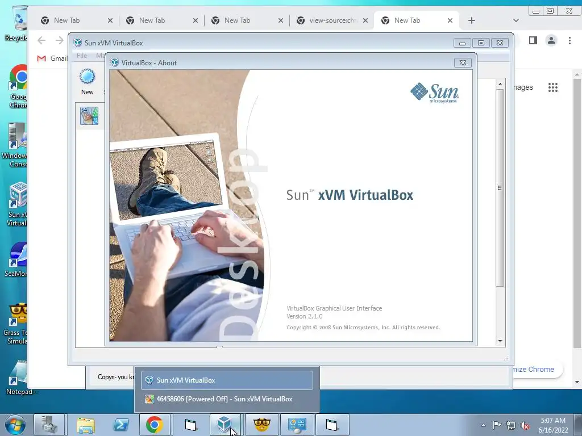Open the Windows Start menu orb
582x436 pixels.
[15, 425]
